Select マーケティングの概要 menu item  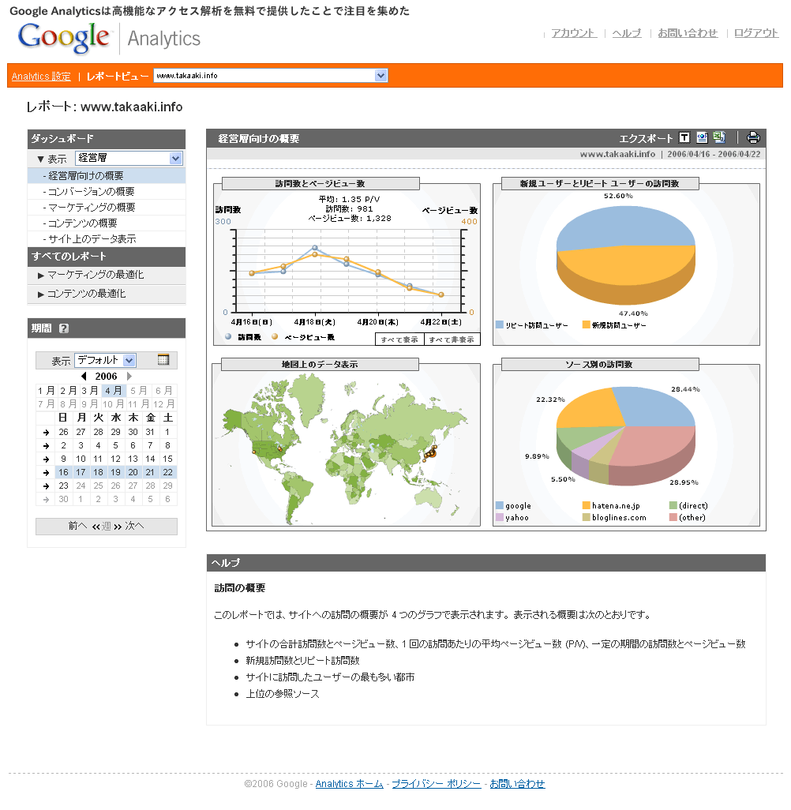pos(107,207)
